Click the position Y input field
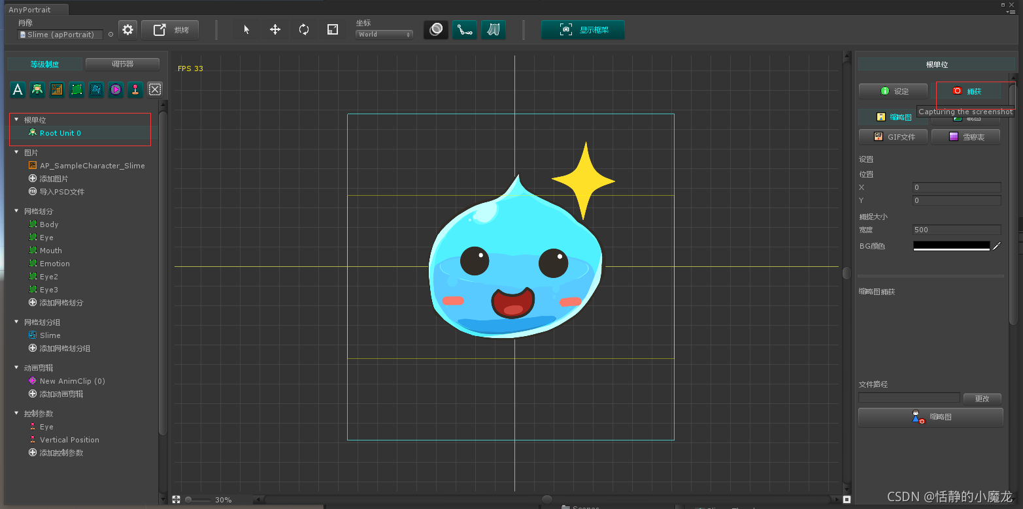1023x509 pixels. tap(957, 200)
